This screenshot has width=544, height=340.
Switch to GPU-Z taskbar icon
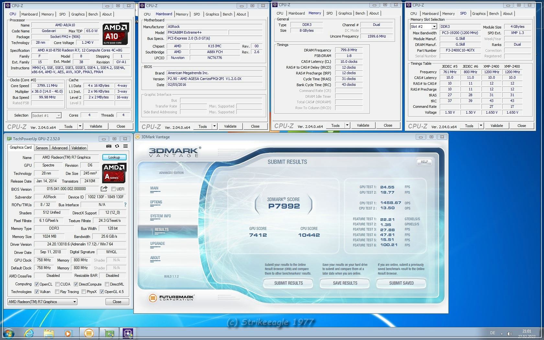point(109,333)
